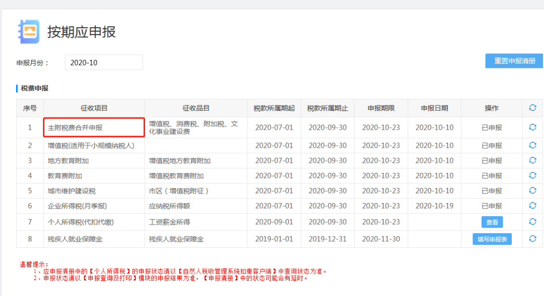Image resolution: width=544 pixels, height=296 pixels.
Task: Click 申报日期 2020-10-19
Action: click(x=434, y=206)
